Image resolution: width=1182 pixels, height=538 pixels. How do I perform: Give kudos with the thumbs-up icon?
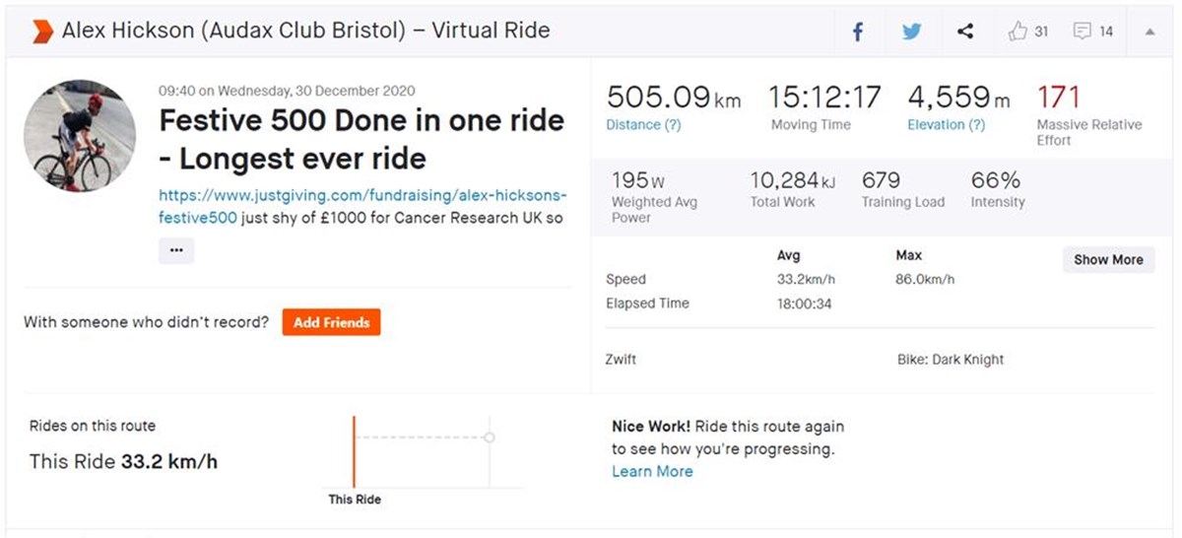pos(1018,32)
